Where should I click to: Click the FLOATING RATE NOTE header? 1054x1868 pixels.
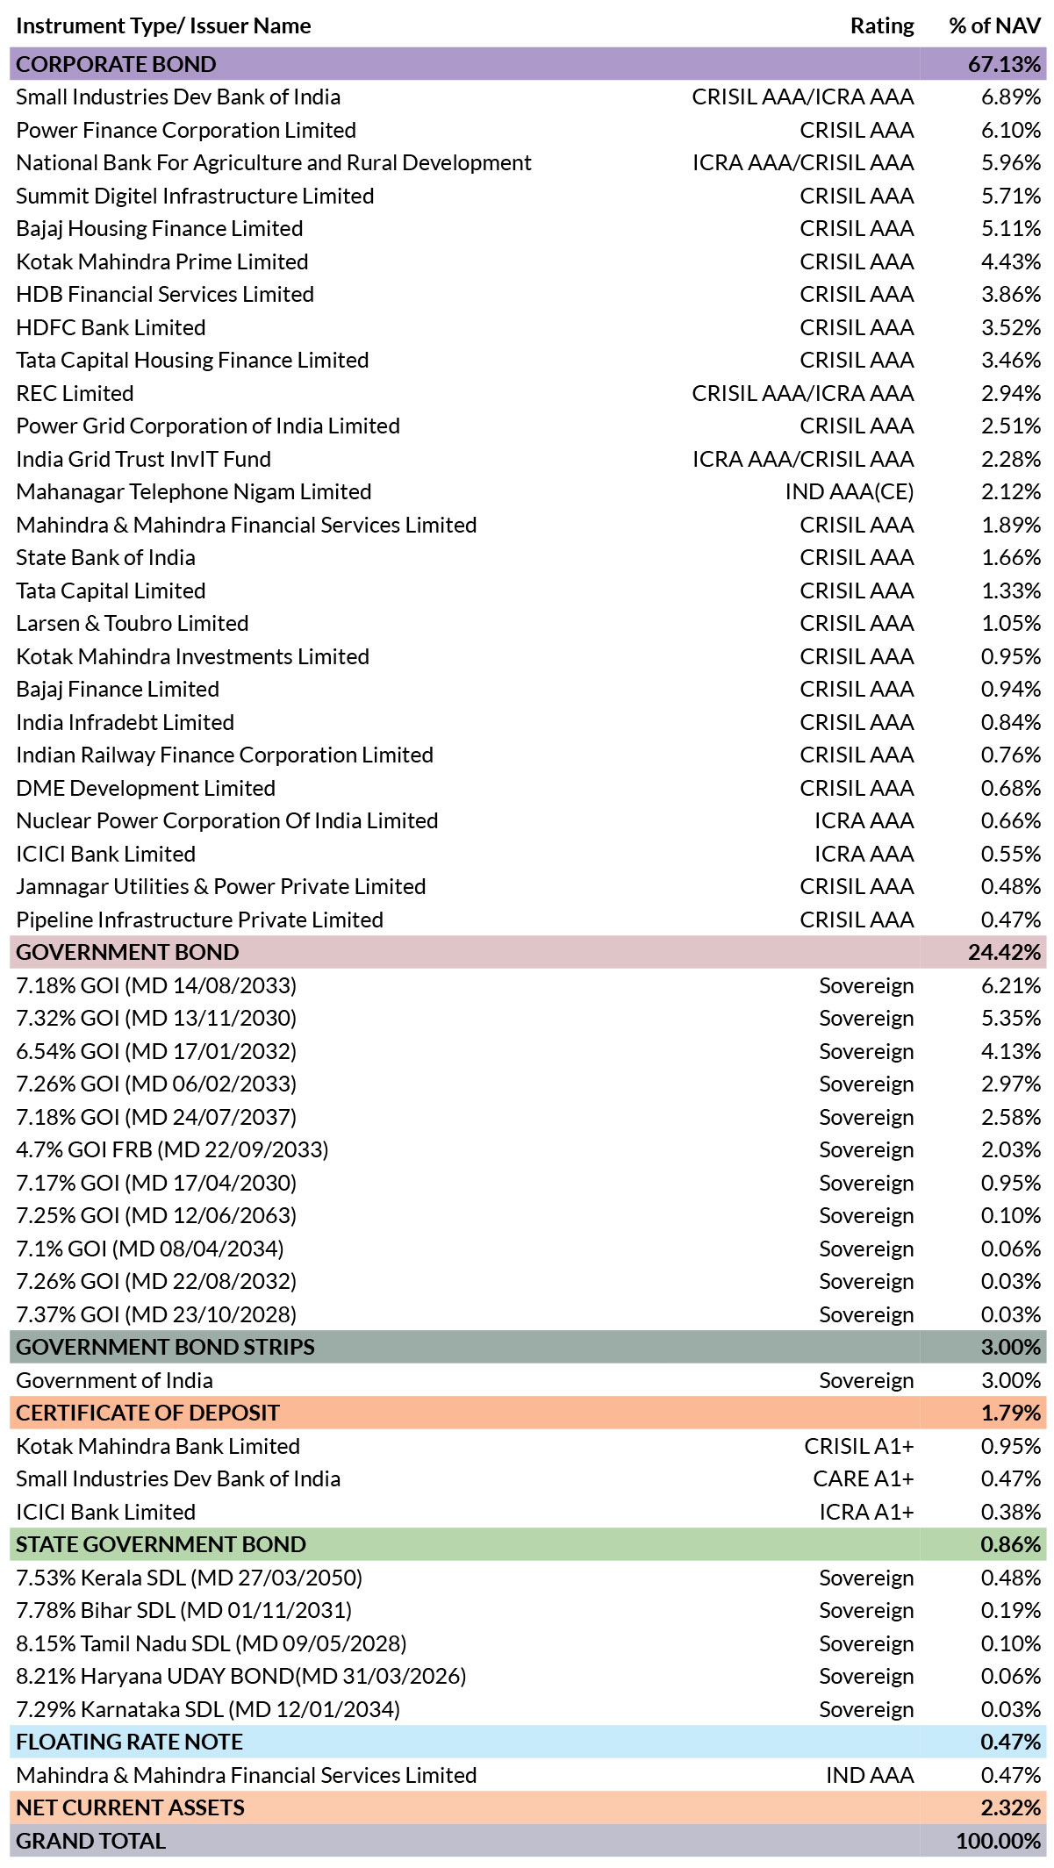(527, 1742)
